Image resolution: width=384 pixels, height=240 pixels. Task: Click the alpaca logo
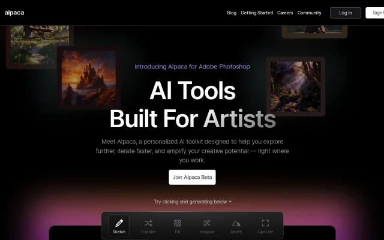pyautogui.click(x=14, y=13)
